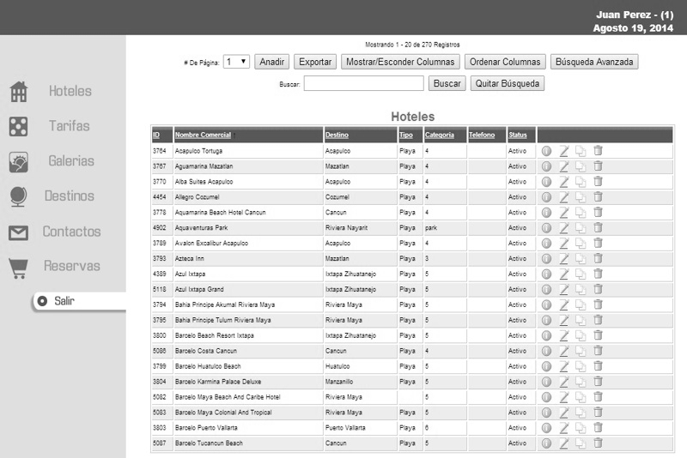The image size is (687, 458).
Task: Sort the table by Categoria header
Action: (x=440, y=135)
